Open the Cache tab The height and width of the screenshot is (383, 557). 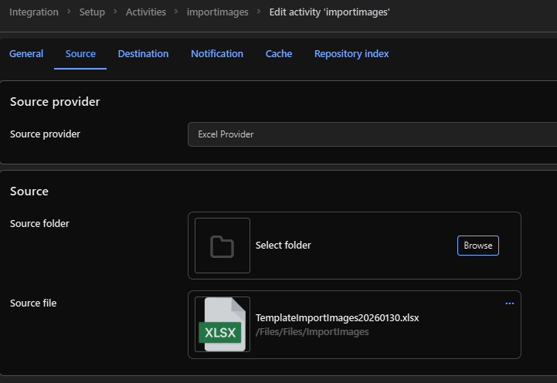tap(279, 53)
